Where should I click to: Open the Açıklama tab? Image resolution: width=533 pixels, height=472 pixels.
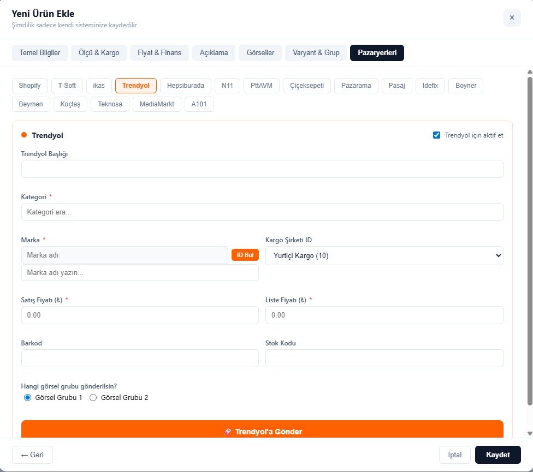coord(214,52)
